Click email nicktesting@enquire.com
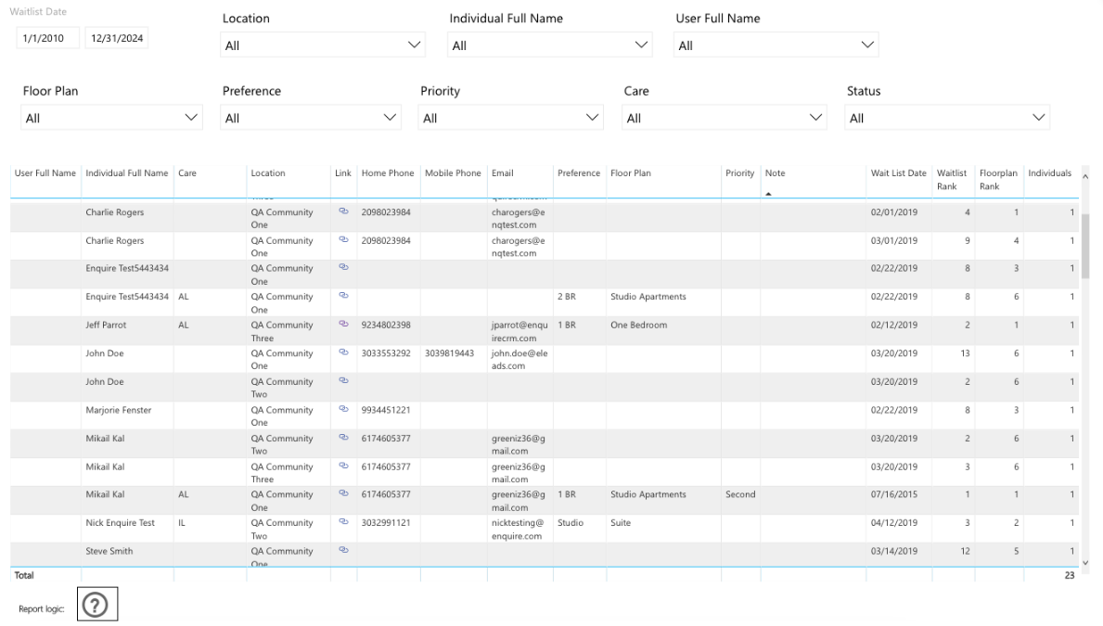The width and height of the screenshot is (1103, 626). pos(517,529)
